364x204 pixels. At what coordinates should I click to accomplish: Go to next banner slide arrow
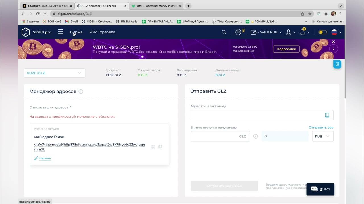tap(334, 49)
